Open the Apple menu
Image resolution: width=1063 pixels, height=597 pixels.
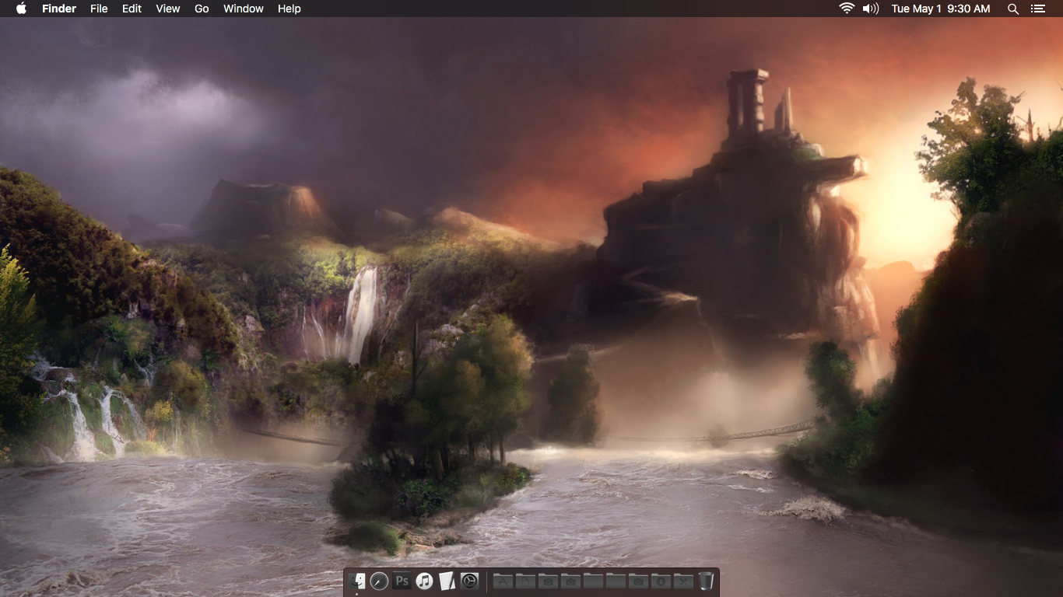[21, 9]
